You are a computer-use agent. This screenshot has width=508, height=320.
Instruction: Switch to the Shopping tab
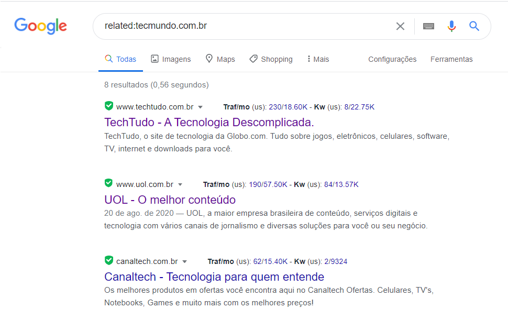(x=271, y=59)
